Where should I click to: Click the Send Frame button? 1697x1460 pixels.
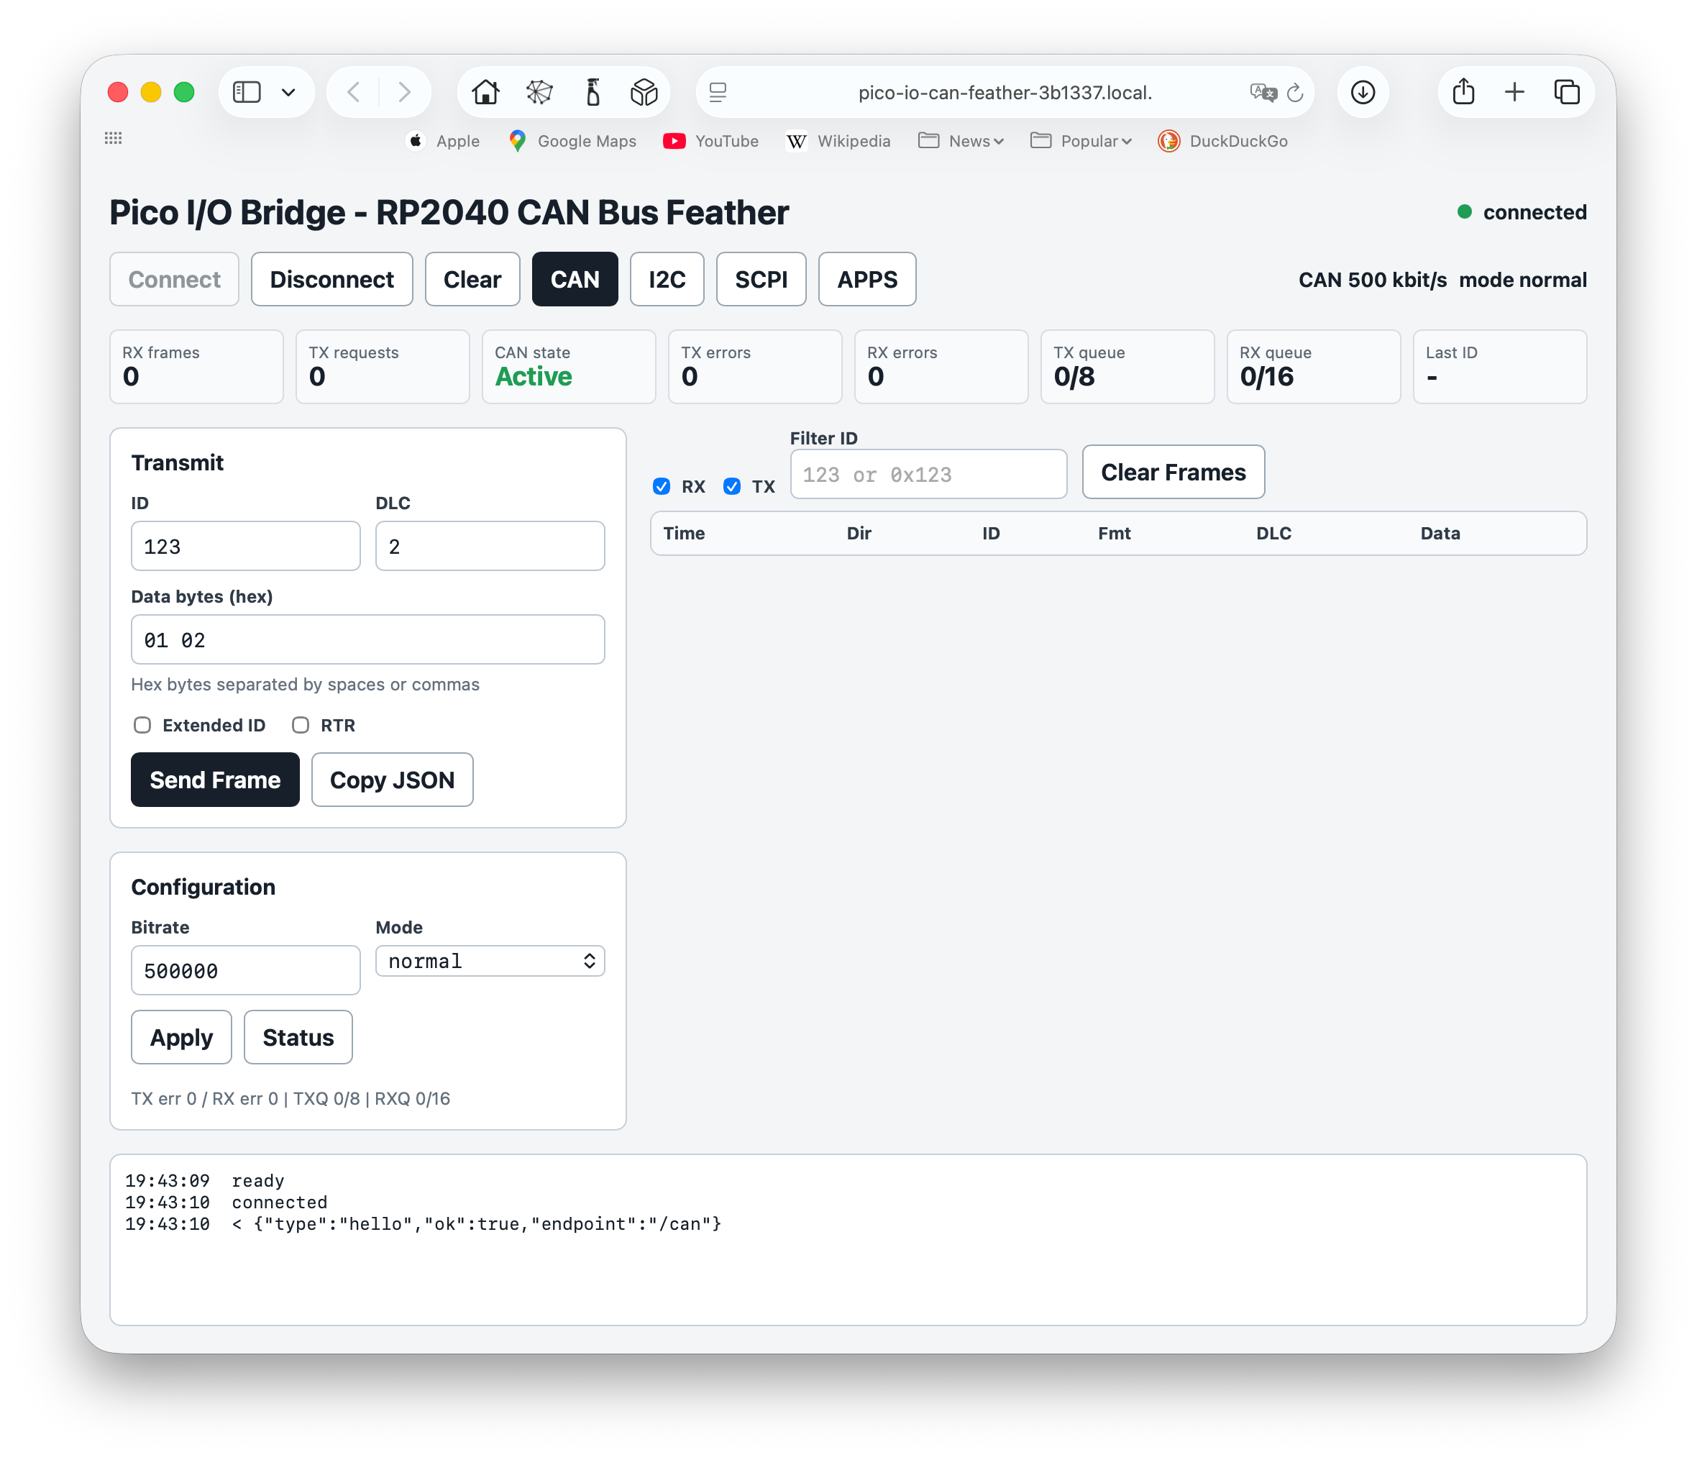pos(216,780)
